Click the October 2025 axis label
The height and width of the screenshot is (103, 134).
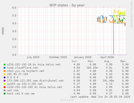tap(58, 57)
